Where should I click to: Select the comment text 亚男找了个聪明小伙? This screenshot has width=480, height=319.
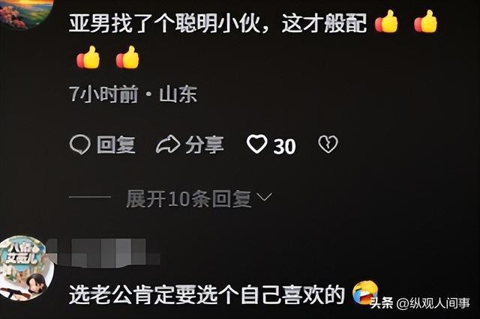tap(165, 23)
